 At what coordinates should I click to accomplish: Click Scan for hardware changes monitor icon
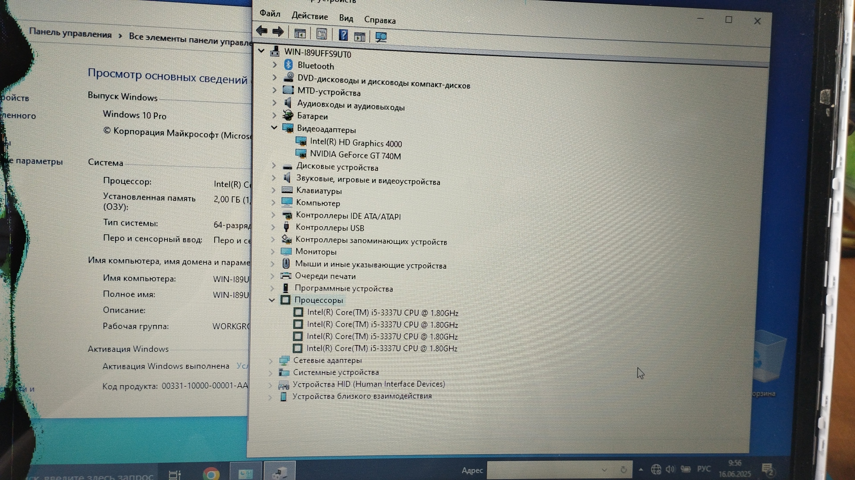(381, 37)
